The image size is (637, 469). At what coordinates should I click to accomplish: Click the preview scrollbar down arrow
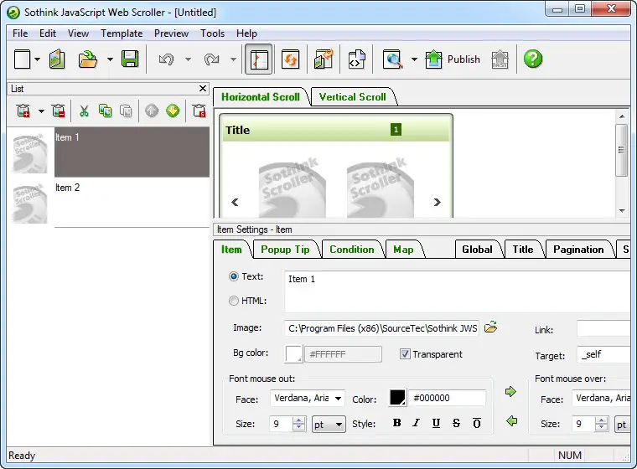[622, 211]
